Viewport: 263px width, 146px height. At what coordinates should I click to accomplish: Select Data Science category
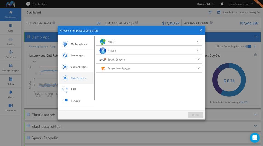tap(76, 78)
